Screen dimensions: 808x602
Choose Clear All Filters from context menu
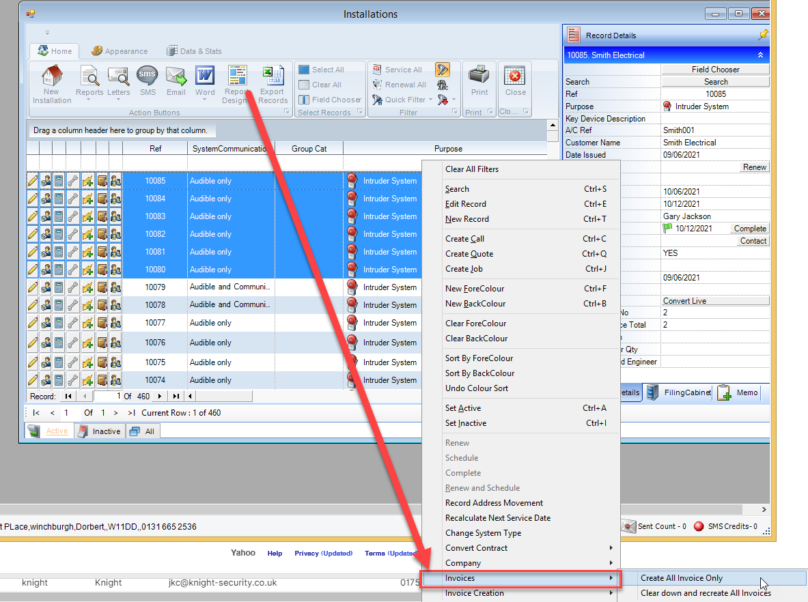520,169
